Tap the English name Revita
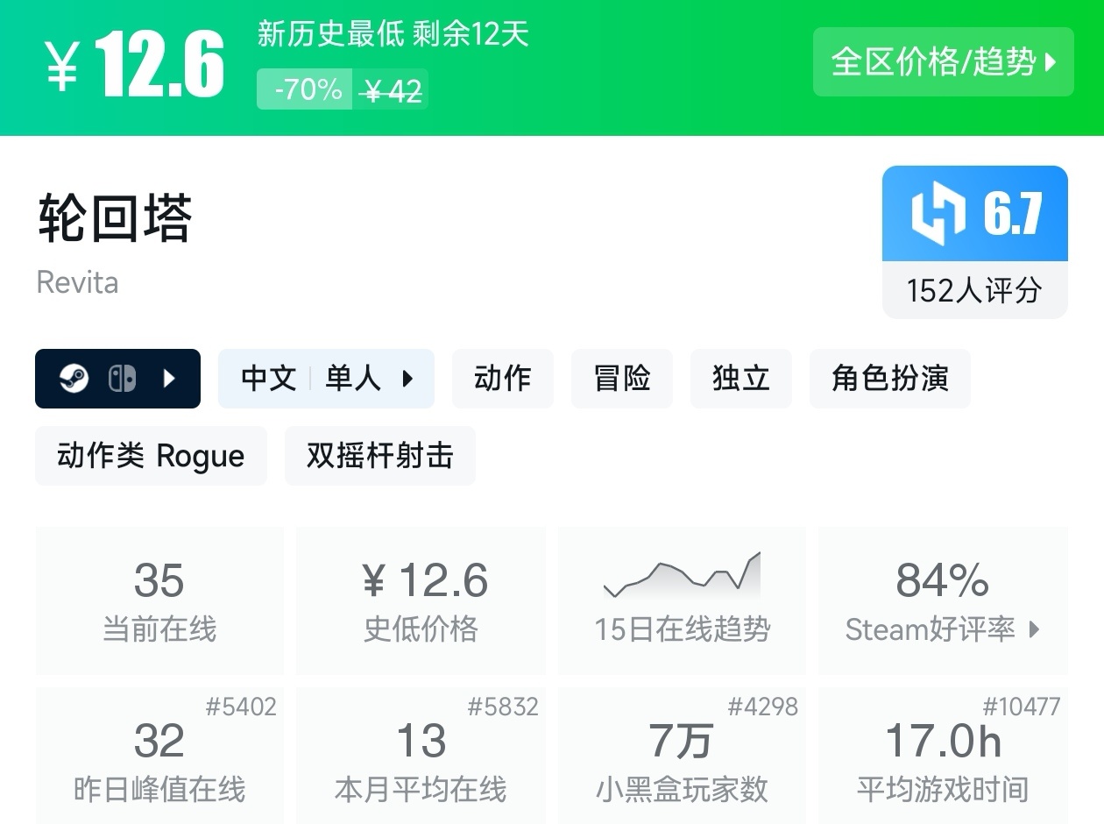This screenshot has height=824, width=1104. (77, 283)
